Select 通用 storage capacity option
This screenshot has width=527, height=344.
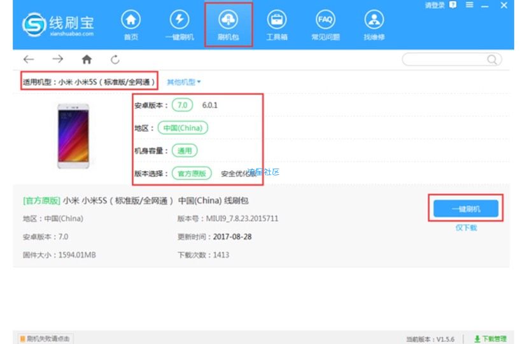185,151
